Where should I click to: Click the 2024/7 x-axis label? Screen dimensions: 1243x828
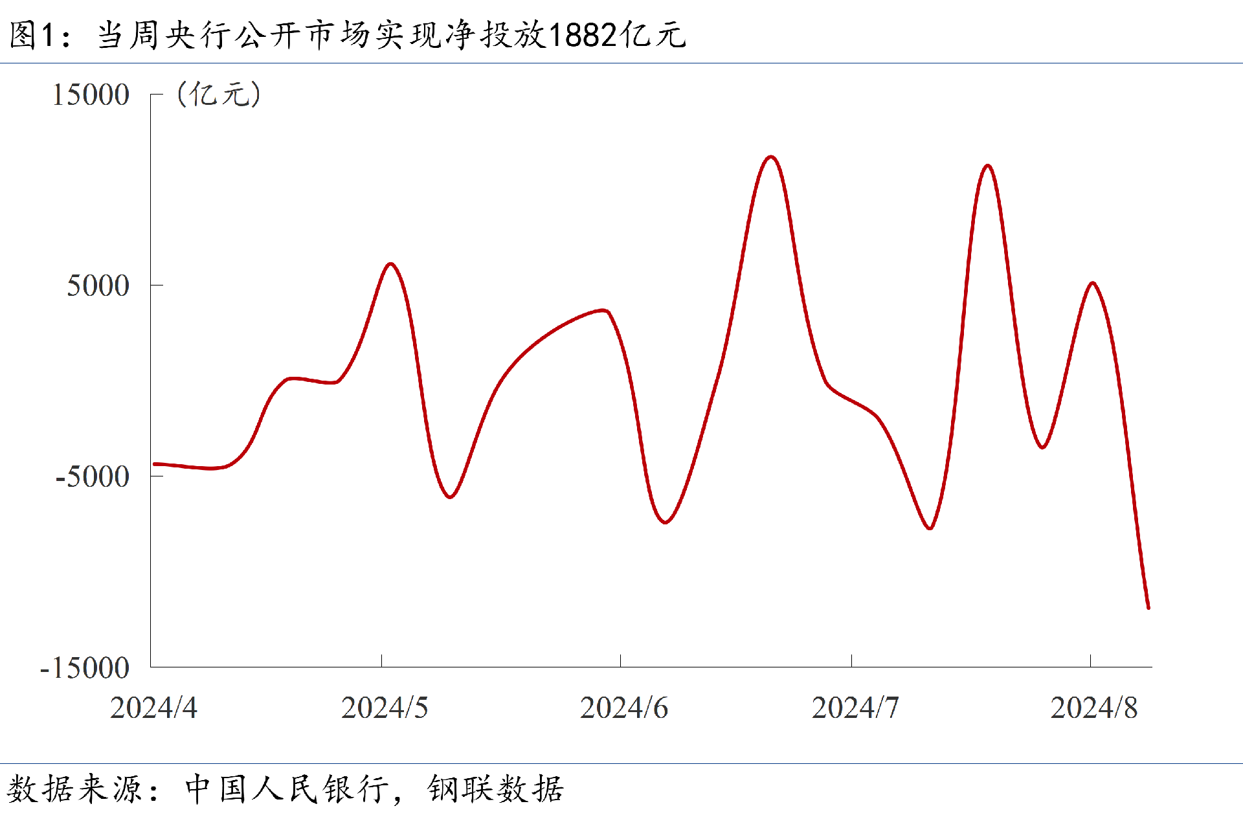pos(855,708)
